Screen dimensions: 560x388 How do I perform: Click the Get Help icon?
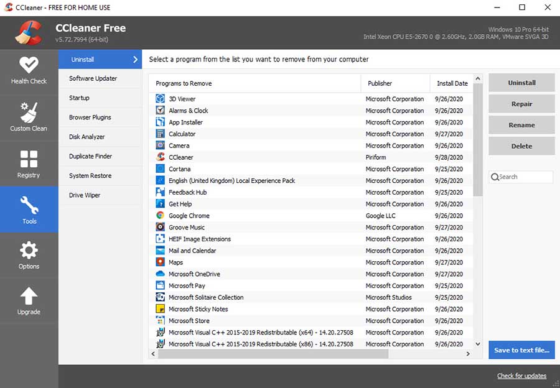pos(161,204)
